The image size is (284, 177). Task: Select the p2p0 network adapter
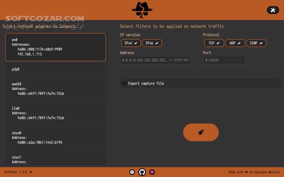(x=56, y=69)
